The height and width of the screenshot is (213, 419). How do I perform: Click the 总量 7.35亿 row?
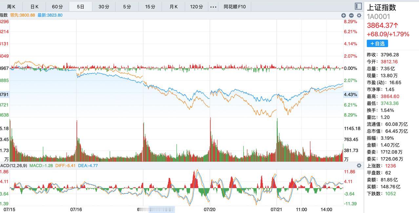point(381,69)
